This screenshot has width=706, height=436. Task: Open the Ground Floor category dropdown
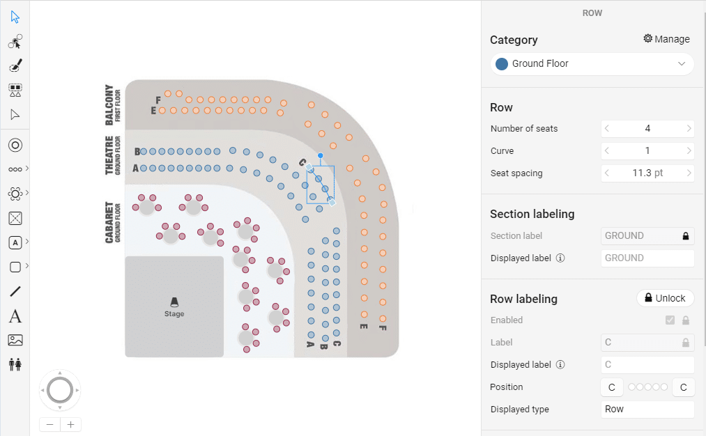tap(592, 64)
